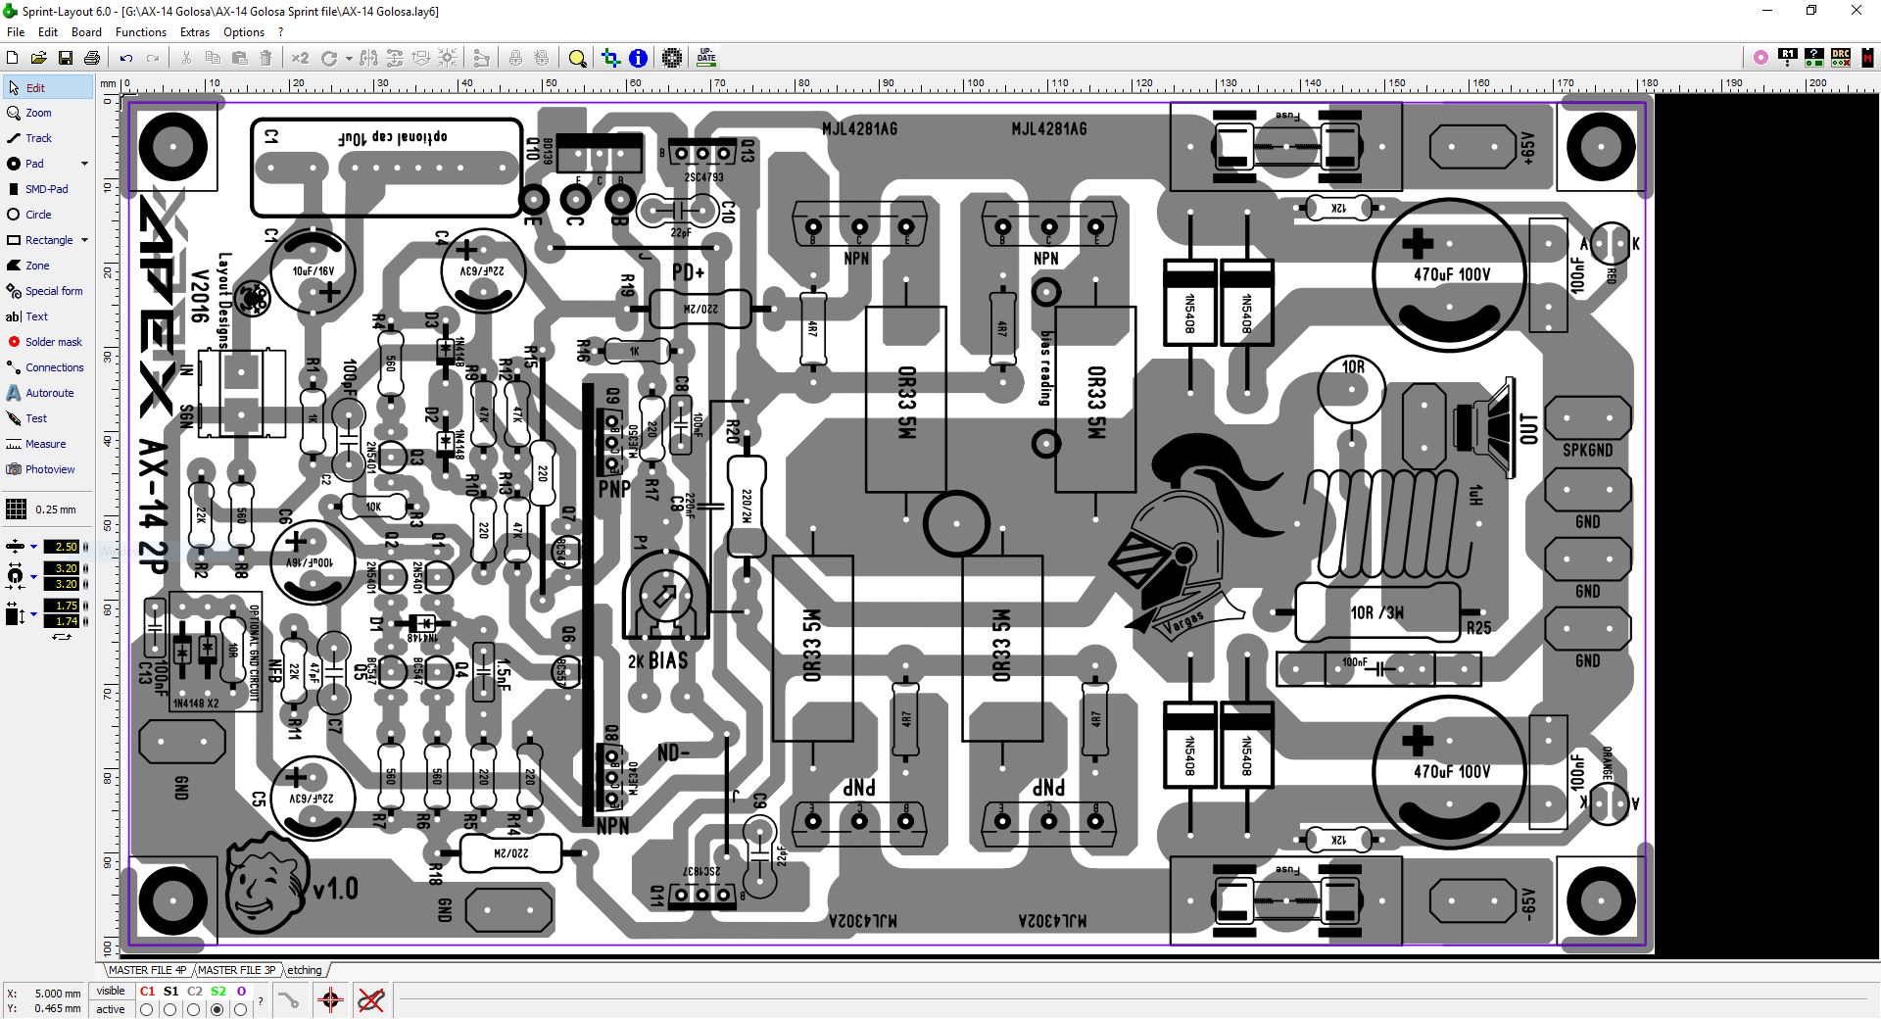Create a new file from toolbar
Image resolution: width=1881 pixels, height=1019 pixels.
tap(13, 59)
